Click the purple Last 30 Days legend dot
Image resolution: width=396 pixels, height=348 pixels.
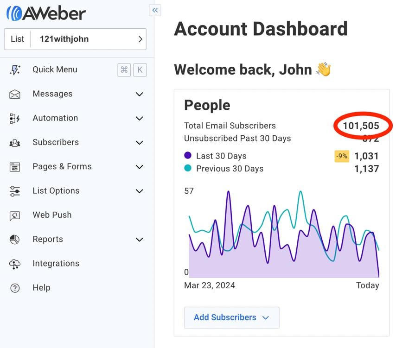pyautogui.click(x=188, y=156)
